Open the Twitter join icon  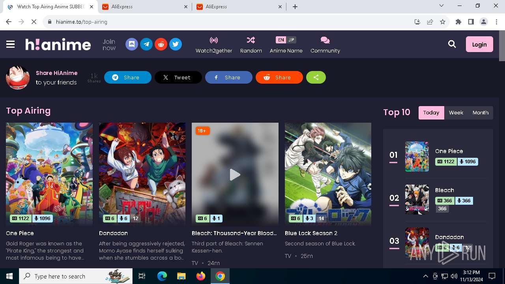(176, 44)
